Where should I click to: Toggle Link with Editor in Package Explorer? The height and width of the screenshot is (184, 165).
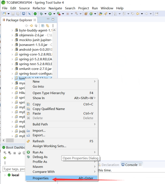point(47,26)
